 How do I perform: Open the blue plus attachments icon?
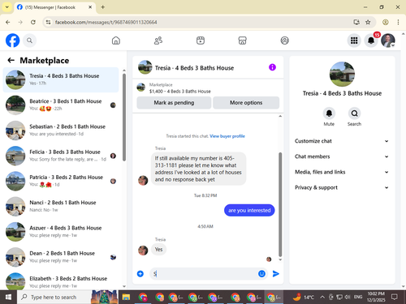point(140,274)
